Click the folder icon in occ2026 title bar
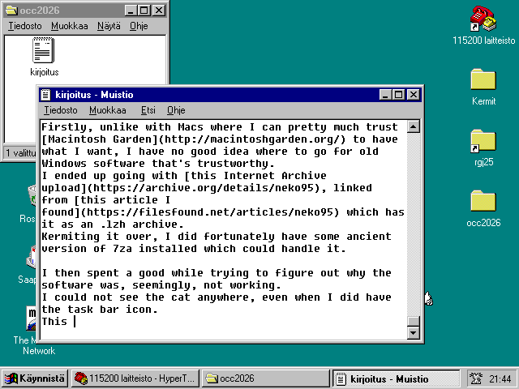The image size is (519, 389). pyautogui.click(x=11, y=11)
